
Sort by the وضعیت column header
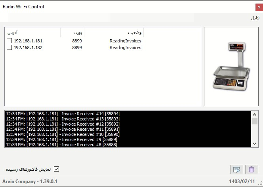coord(114,32)
